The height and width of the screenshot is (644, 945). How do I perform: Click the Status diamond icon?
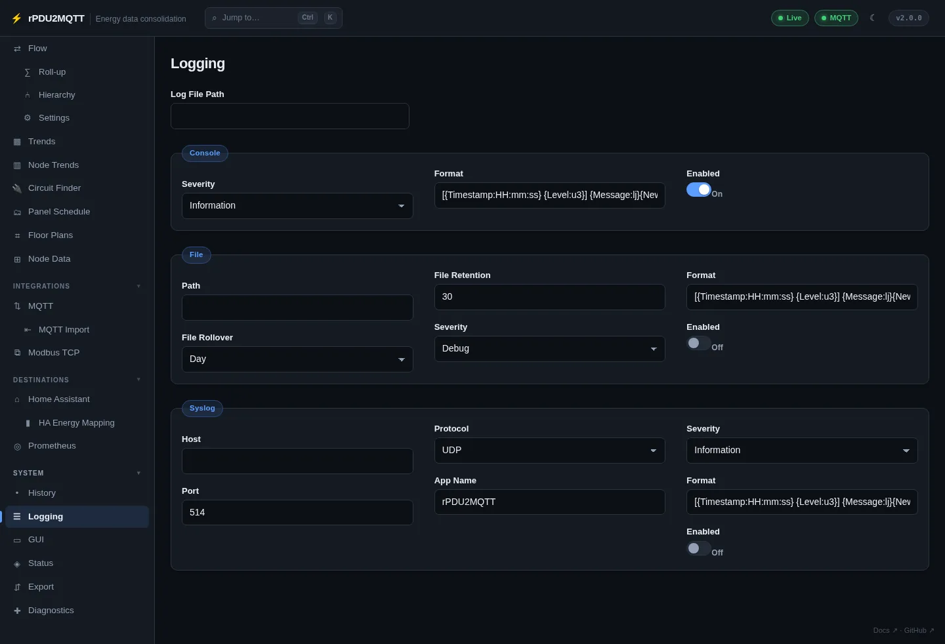[x=17, y=563]
